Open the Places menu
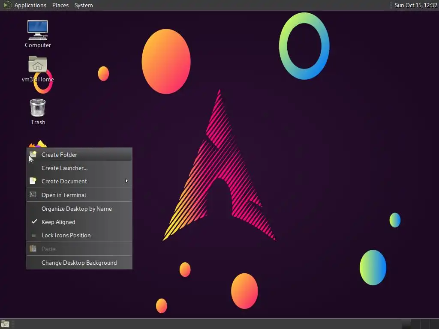439x329 pixels. click(60, 5)
